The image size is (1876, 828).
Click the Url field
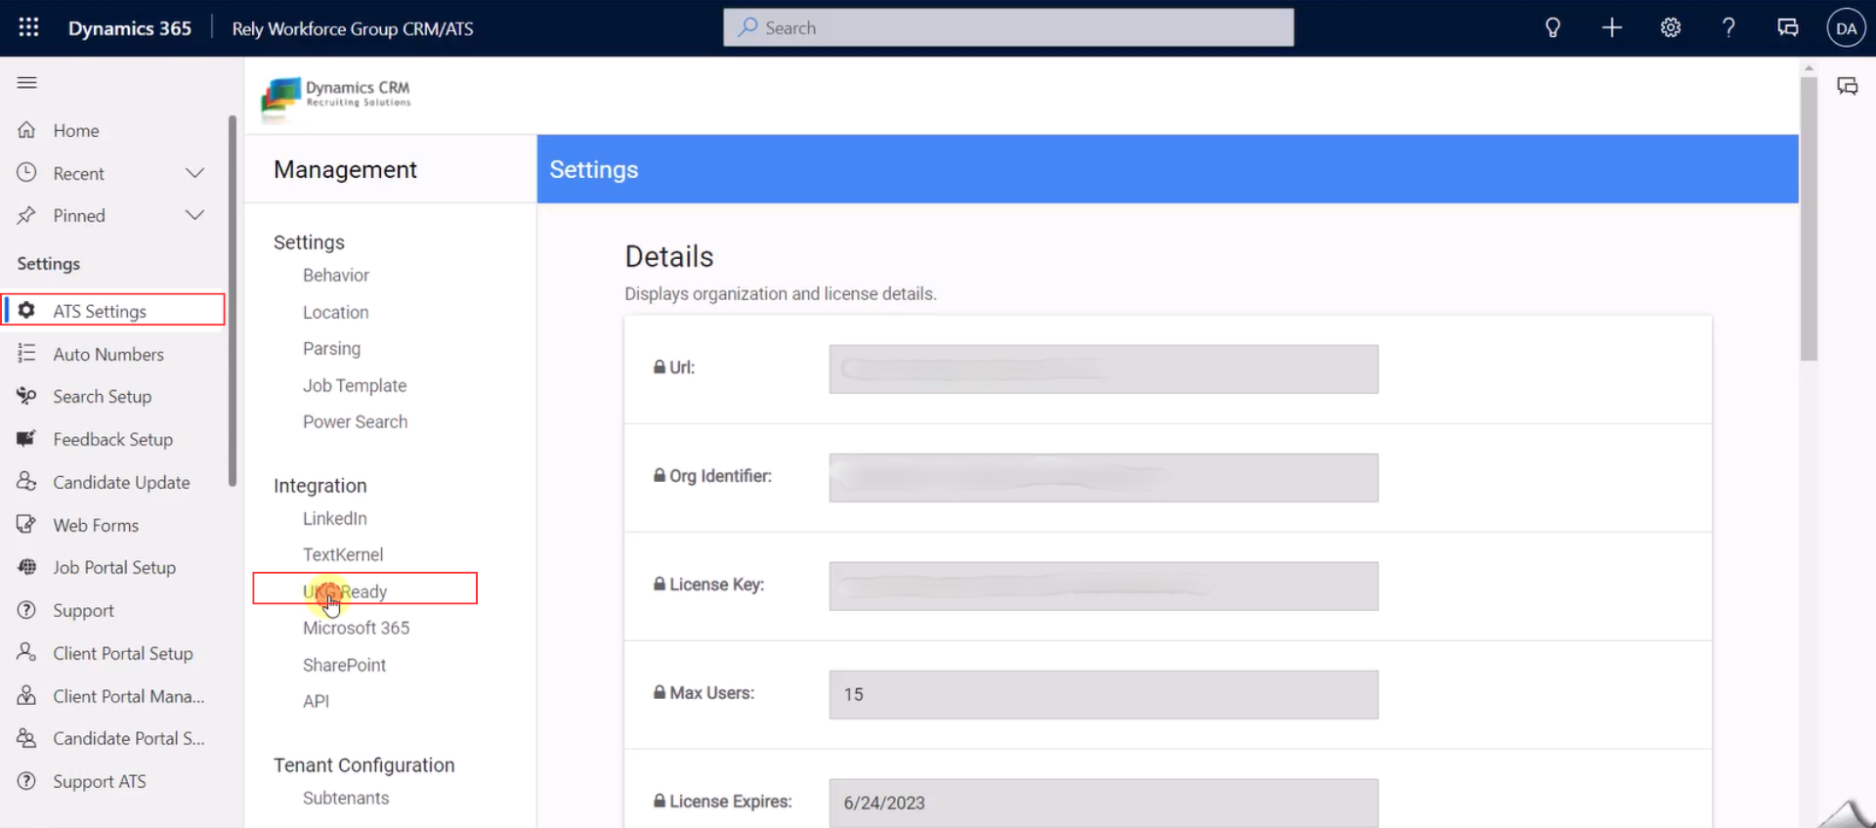(1103, 369)
